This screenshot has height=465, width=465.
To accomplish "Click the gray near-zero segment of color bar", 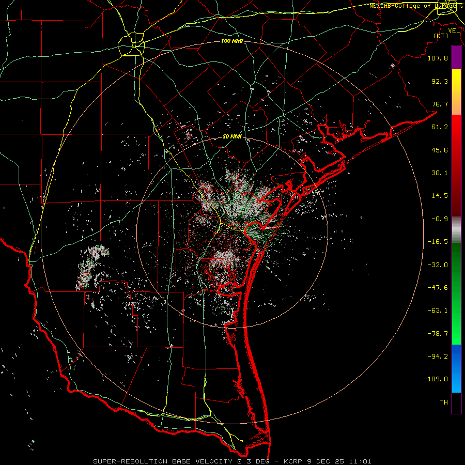I will [x=456, y=230].
